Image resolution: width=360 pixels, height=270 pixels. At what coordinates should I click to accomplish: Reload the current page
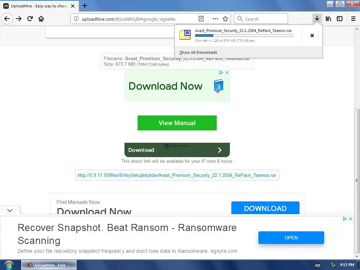pos(30,19)
